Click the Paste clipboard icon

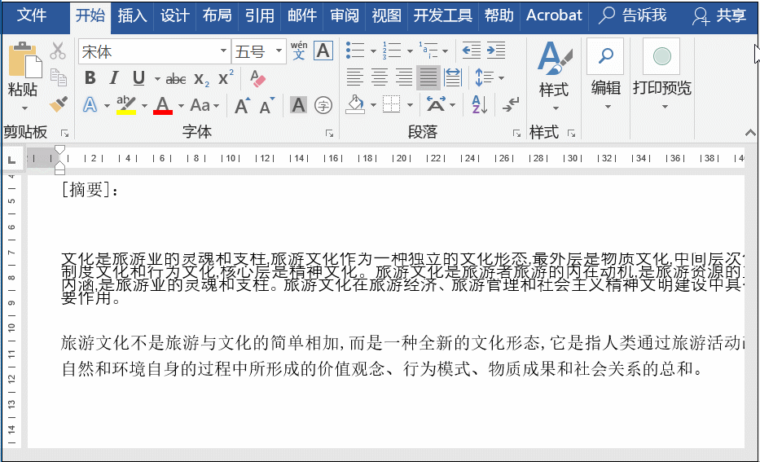coord(24,59)
